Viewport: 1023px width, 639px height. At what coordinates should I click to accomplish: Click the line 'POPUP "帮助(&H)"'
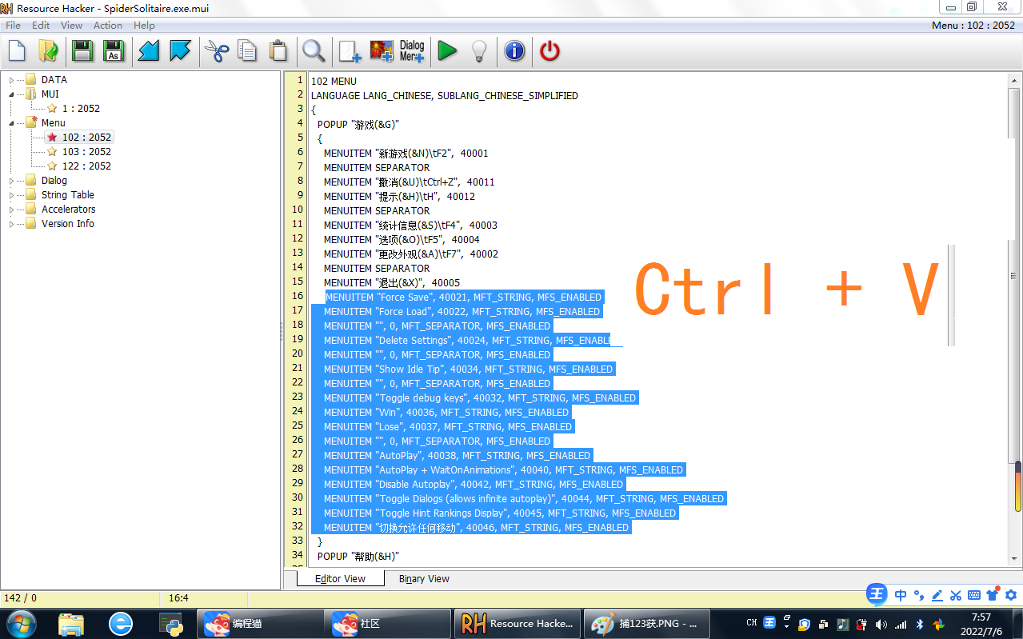(358, 557)
